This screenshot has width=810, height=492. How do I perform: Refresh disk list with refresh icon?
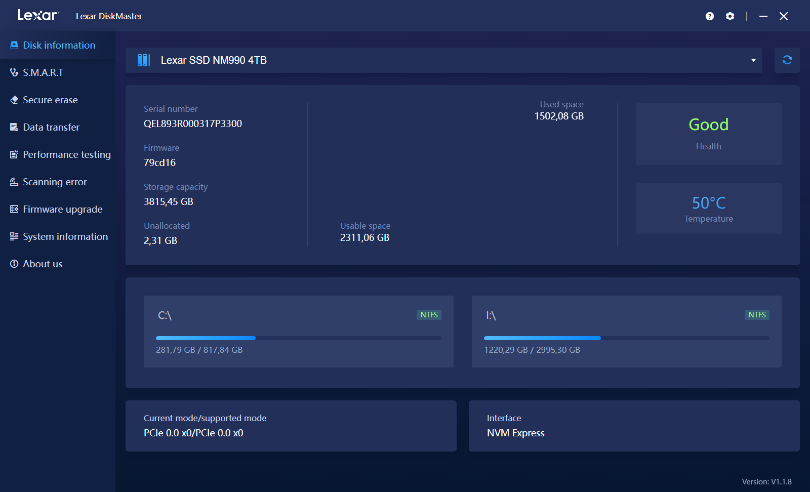tap(787, 60)
